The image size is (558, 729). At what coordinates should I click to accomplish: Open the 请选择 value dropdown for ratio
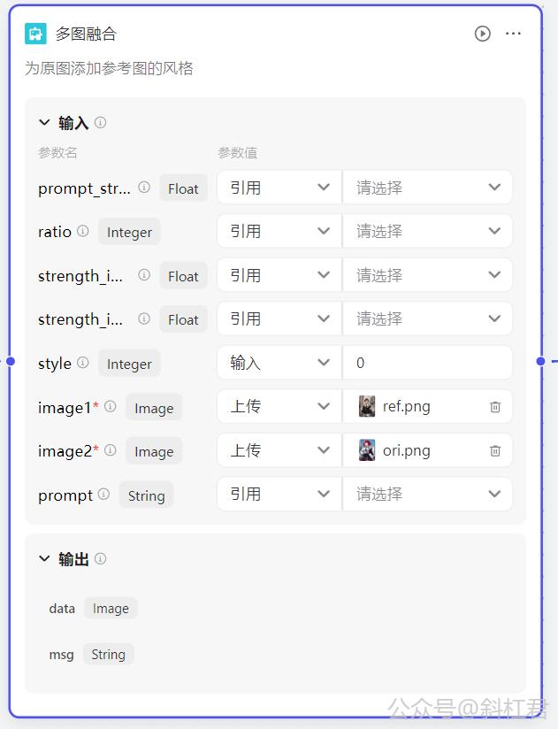coord(427,231)
